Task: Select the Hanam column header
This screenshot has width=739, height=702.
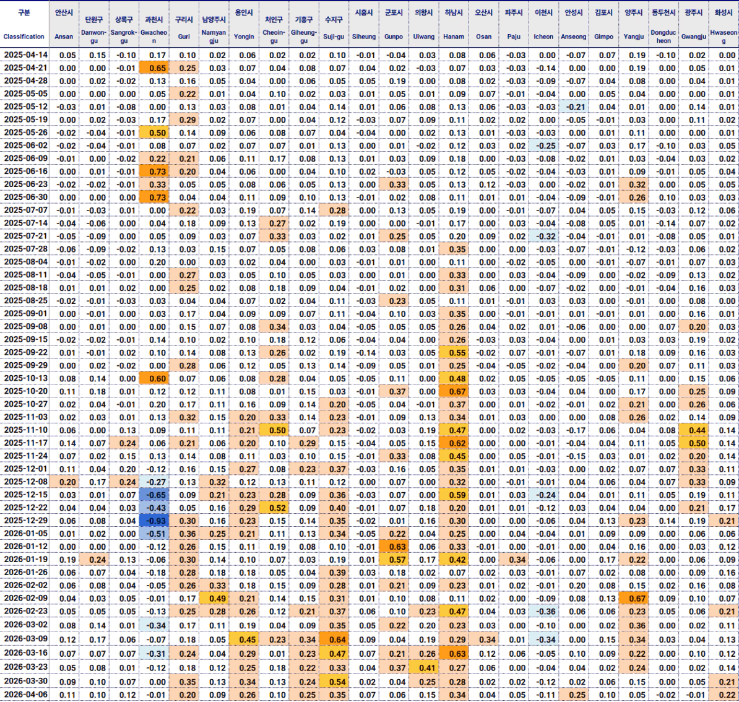Action: point(454,24)
